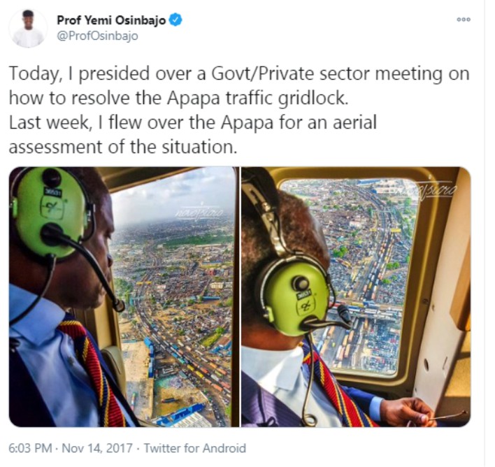Open the Twitter for Android source link
Viewport: 495px width, 467px height.
coord(195,448)
